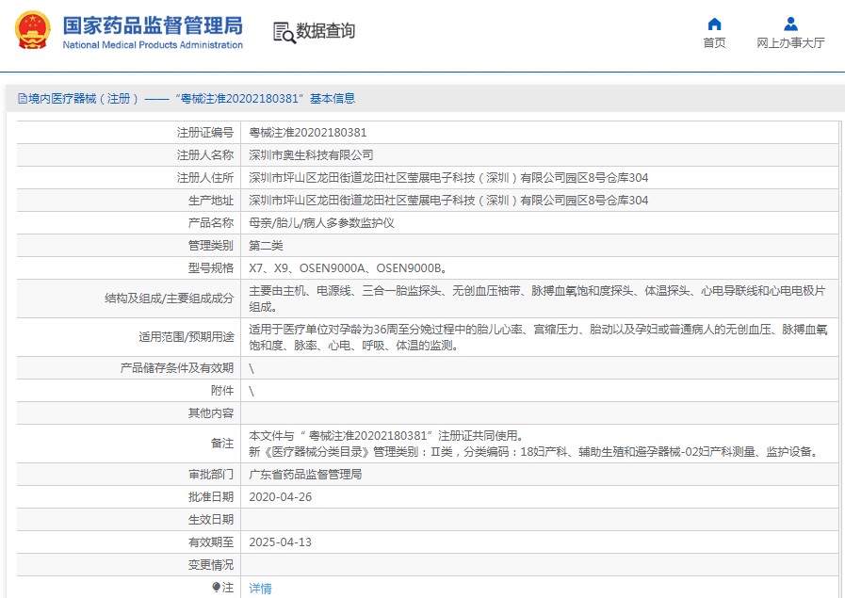
Task: Open the 首页 home icon
Action: pos(714,24)
